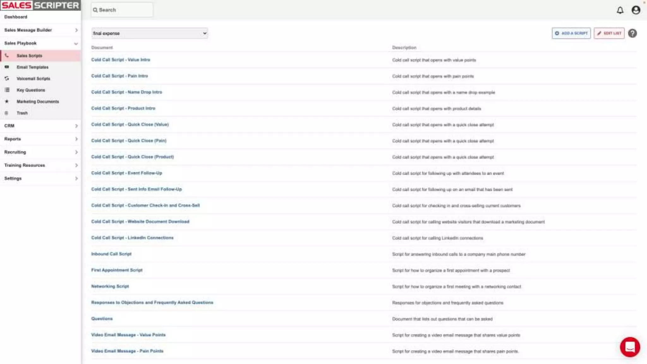
Task: Open Marketing Documents in sidebar
Action: [40, 101]
